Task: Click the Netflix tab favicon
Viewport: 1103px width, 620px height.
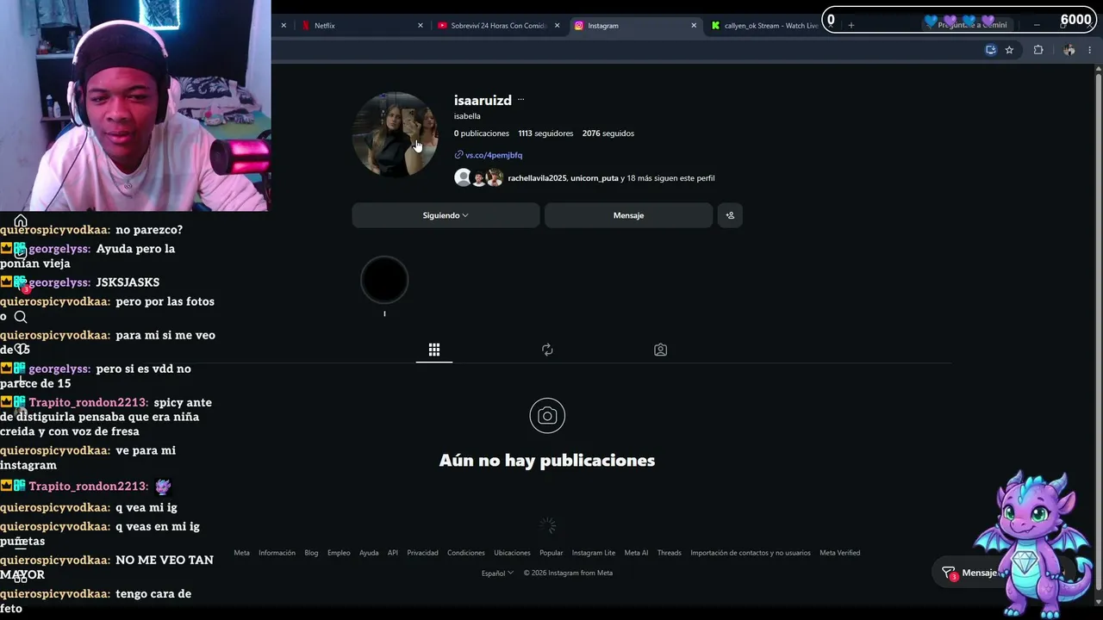Action: tap(305, 26)
